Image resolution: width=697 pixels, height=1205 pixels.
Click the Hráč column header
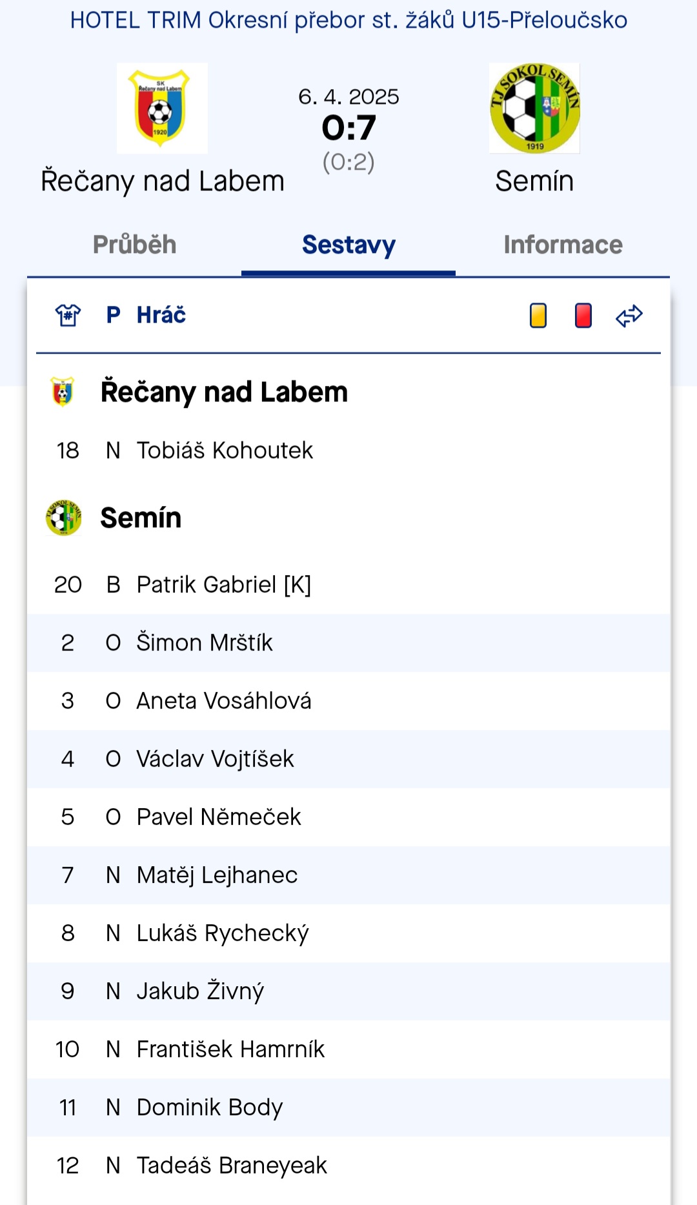tap(161, 315)
